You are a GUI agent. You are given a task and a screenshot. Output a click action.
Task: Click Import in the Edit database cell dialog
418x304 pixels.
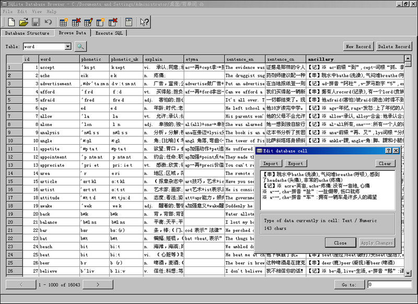click(x=271, y=163)
